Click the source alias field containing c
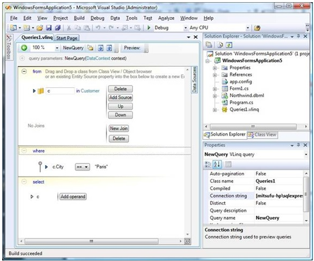 [60, 91]
